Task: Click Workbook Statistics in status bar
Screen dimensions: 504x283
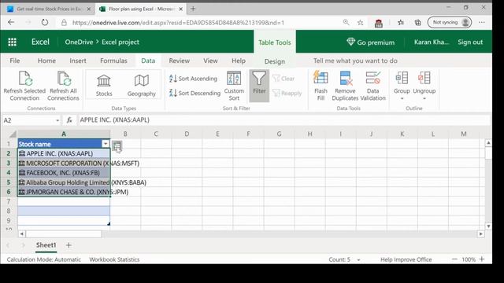Action: (114, 259)
